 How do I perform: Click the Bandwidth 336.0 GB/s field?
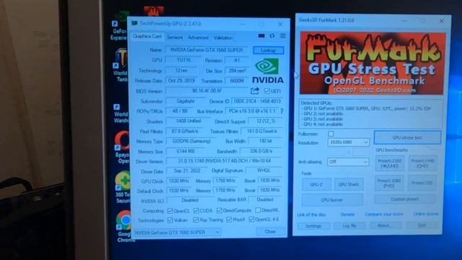coord(261,151)
